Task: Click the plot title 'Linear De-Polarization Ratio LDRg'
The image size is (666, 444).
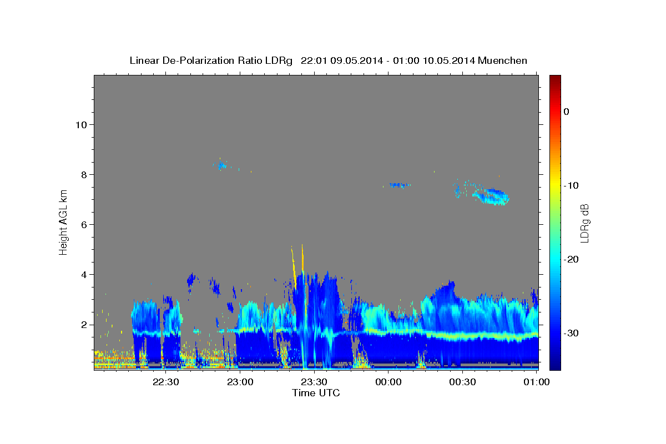Action: pos(211,60)
